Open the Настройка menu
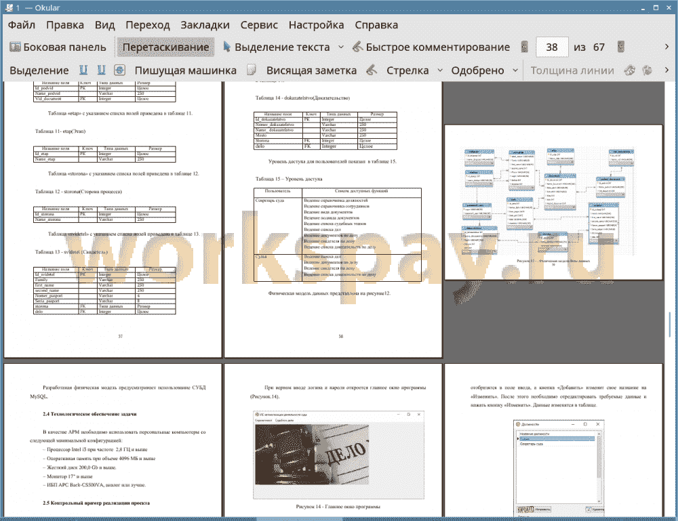This screenshot has width=678, height=521. [316, 25]
